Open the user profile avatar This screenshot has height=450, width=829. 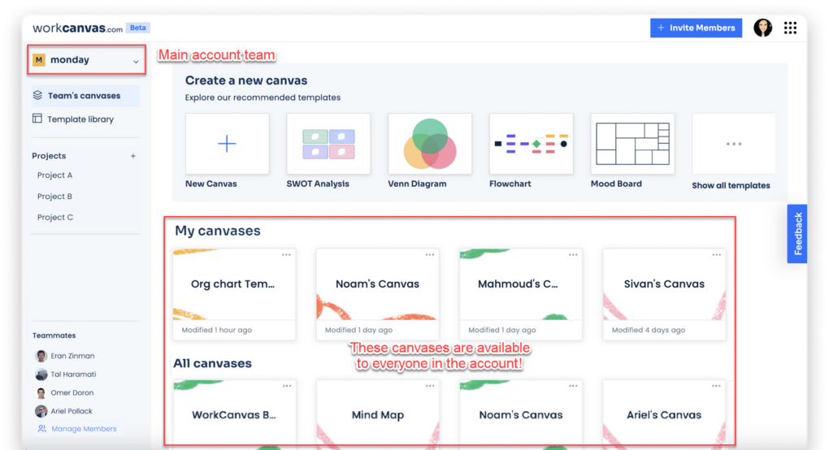[762, 28]
